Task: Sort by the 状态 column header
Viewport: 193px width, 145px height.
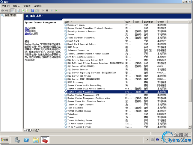Action: [138, 22]
